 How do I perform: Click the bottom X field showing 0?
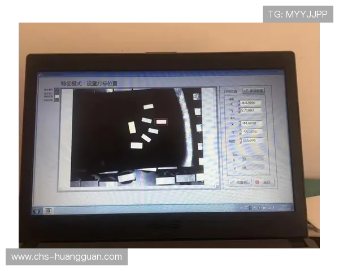click(x=251, y=160)
